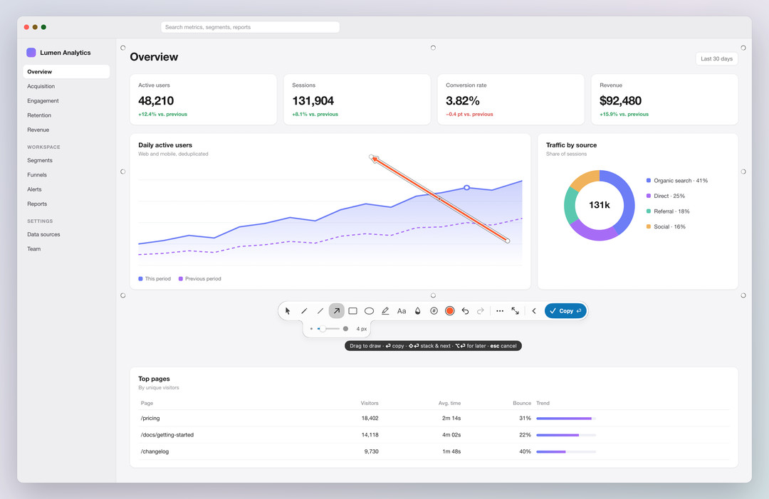Open the /changelog page row
Screen dimensions: 769x499
click(434, 451)
